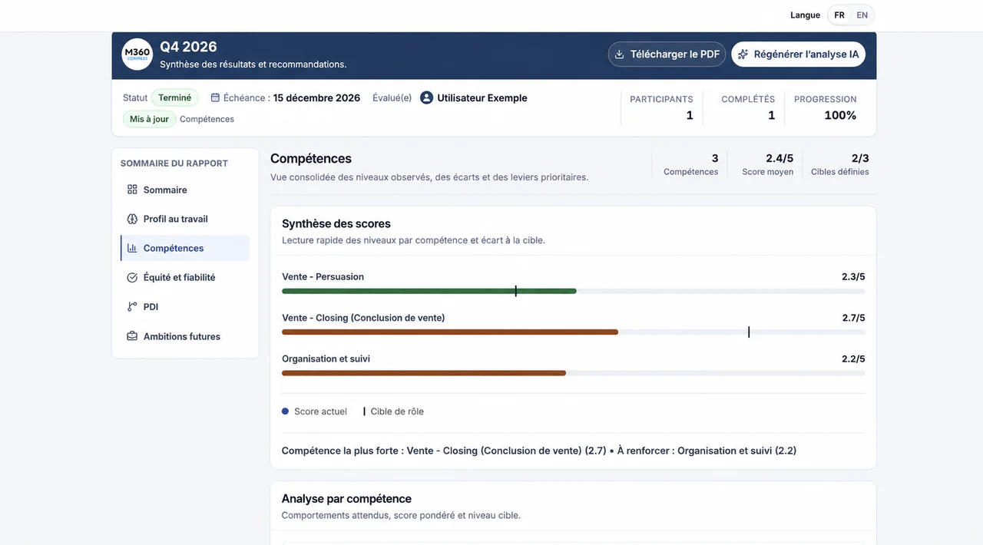Switch language to FR
This screenshot has width=983, height=545.
point(839,15)
